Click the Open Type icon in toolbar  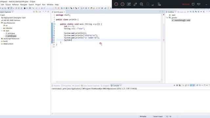(91, 8)
